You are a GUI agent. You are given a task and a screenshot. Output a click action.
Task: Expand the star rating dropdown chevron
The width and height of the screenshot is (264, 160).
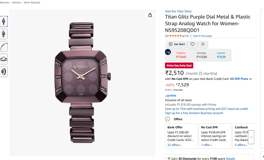coord(183,36)
